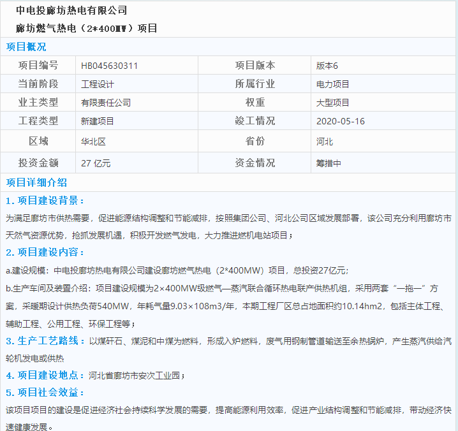The width and height of the screenshot is (458, 431).
Task: Select the 筹措中 funding status value
Action: tap(329, 163)
